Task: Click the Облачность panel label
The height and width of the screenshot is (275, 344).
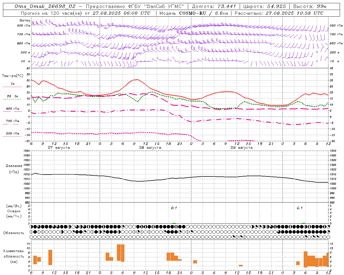Action: pos(14,233)
